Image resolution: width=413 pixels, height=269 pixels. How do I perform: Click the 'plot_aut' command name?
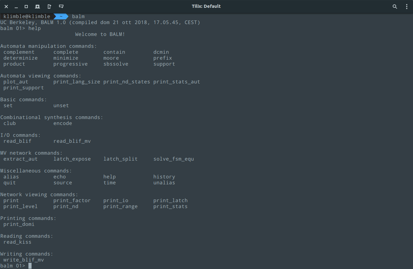pos(16,82)
